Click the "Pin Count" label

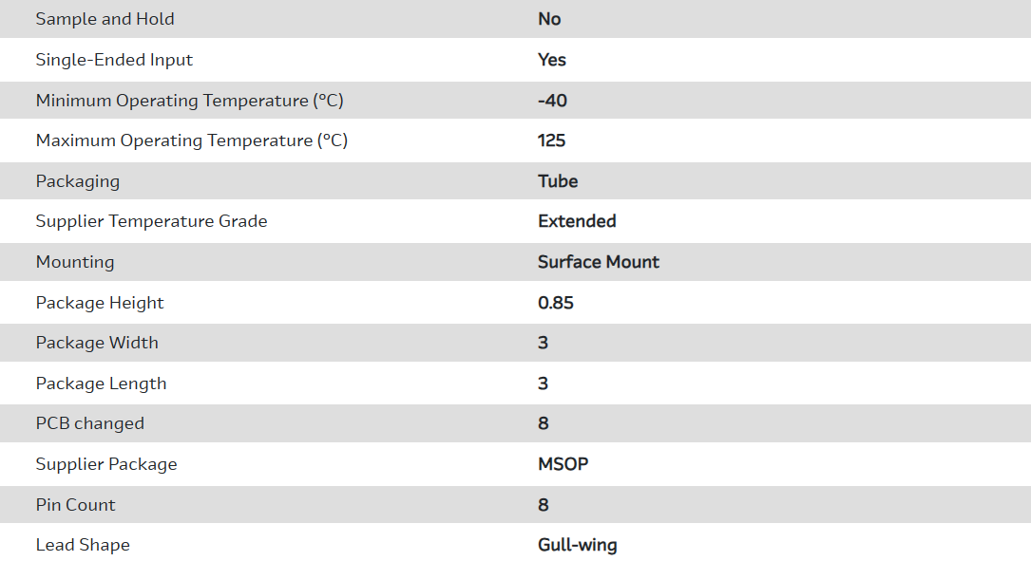[75, 505]
